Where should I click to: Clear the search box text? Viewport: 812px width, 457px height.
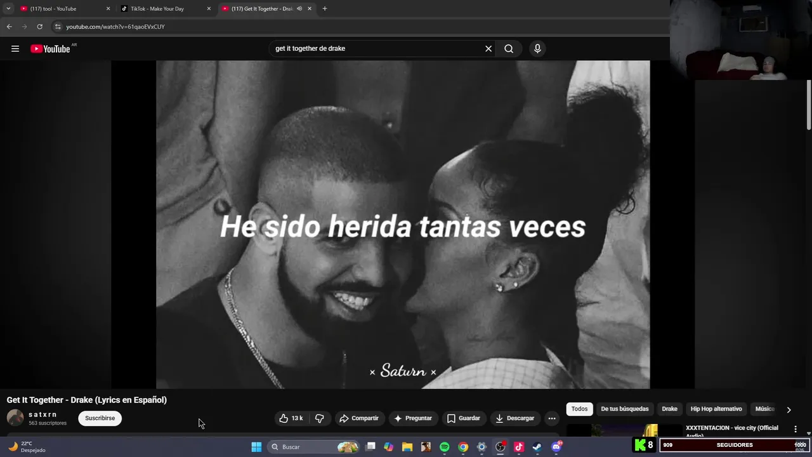pos(488,49)
